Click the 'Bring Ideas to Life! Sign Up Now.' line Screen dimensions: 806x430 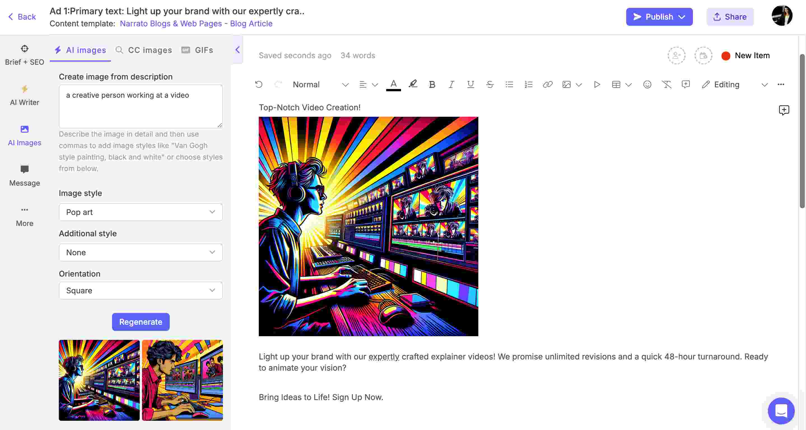point(321,397)
